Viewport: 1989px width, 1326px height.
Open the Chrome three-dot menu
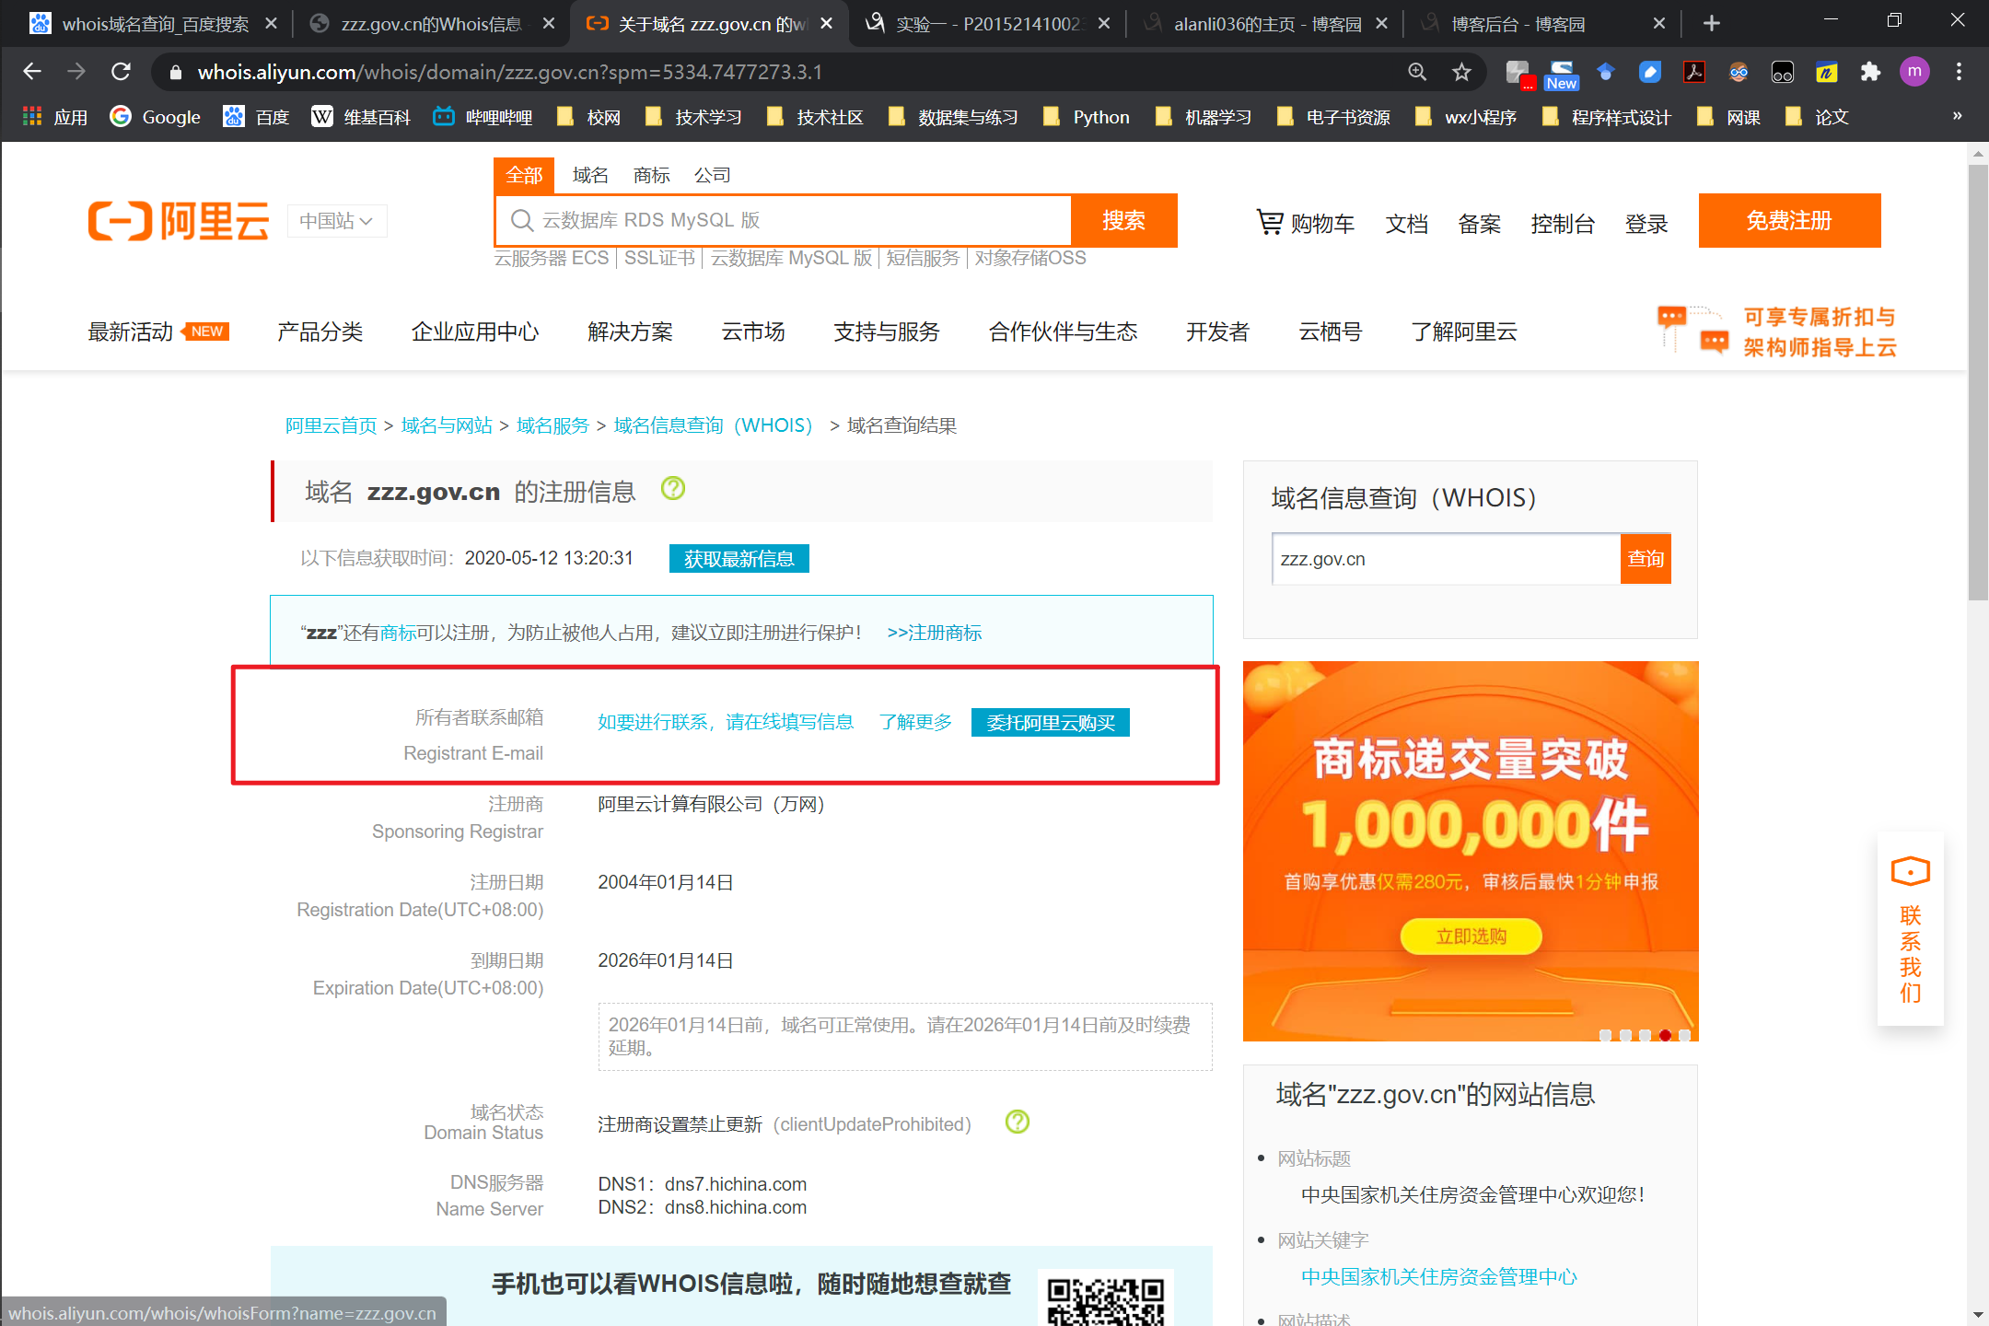(x=1959, y=72)
